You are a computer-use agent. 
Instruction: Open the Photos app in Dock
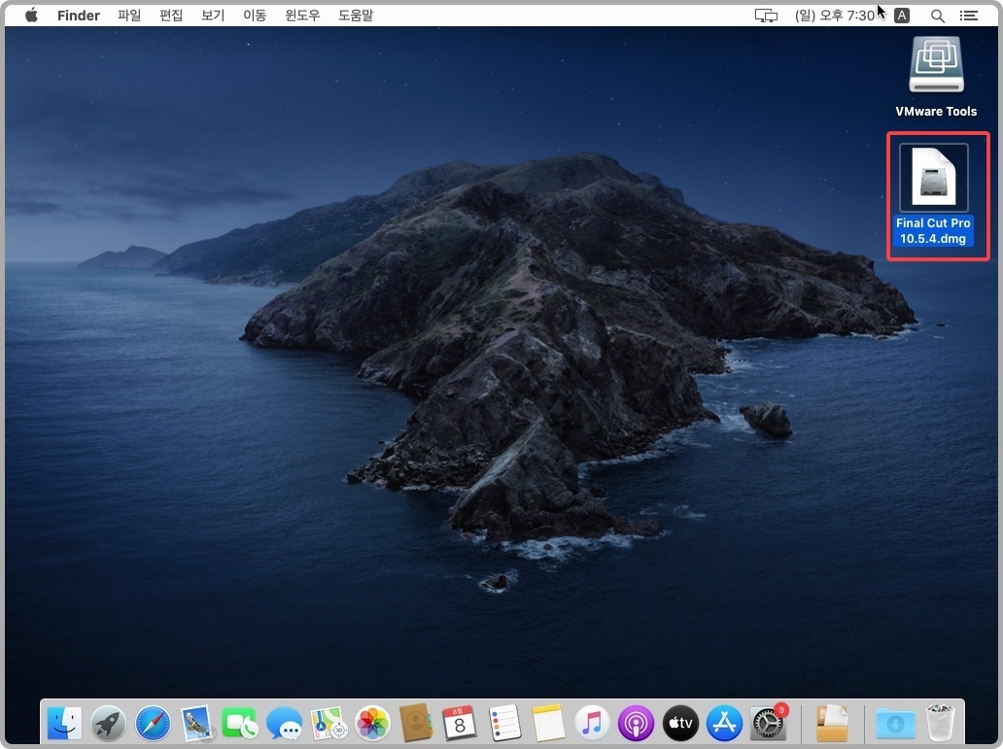(x=372, y=724)
